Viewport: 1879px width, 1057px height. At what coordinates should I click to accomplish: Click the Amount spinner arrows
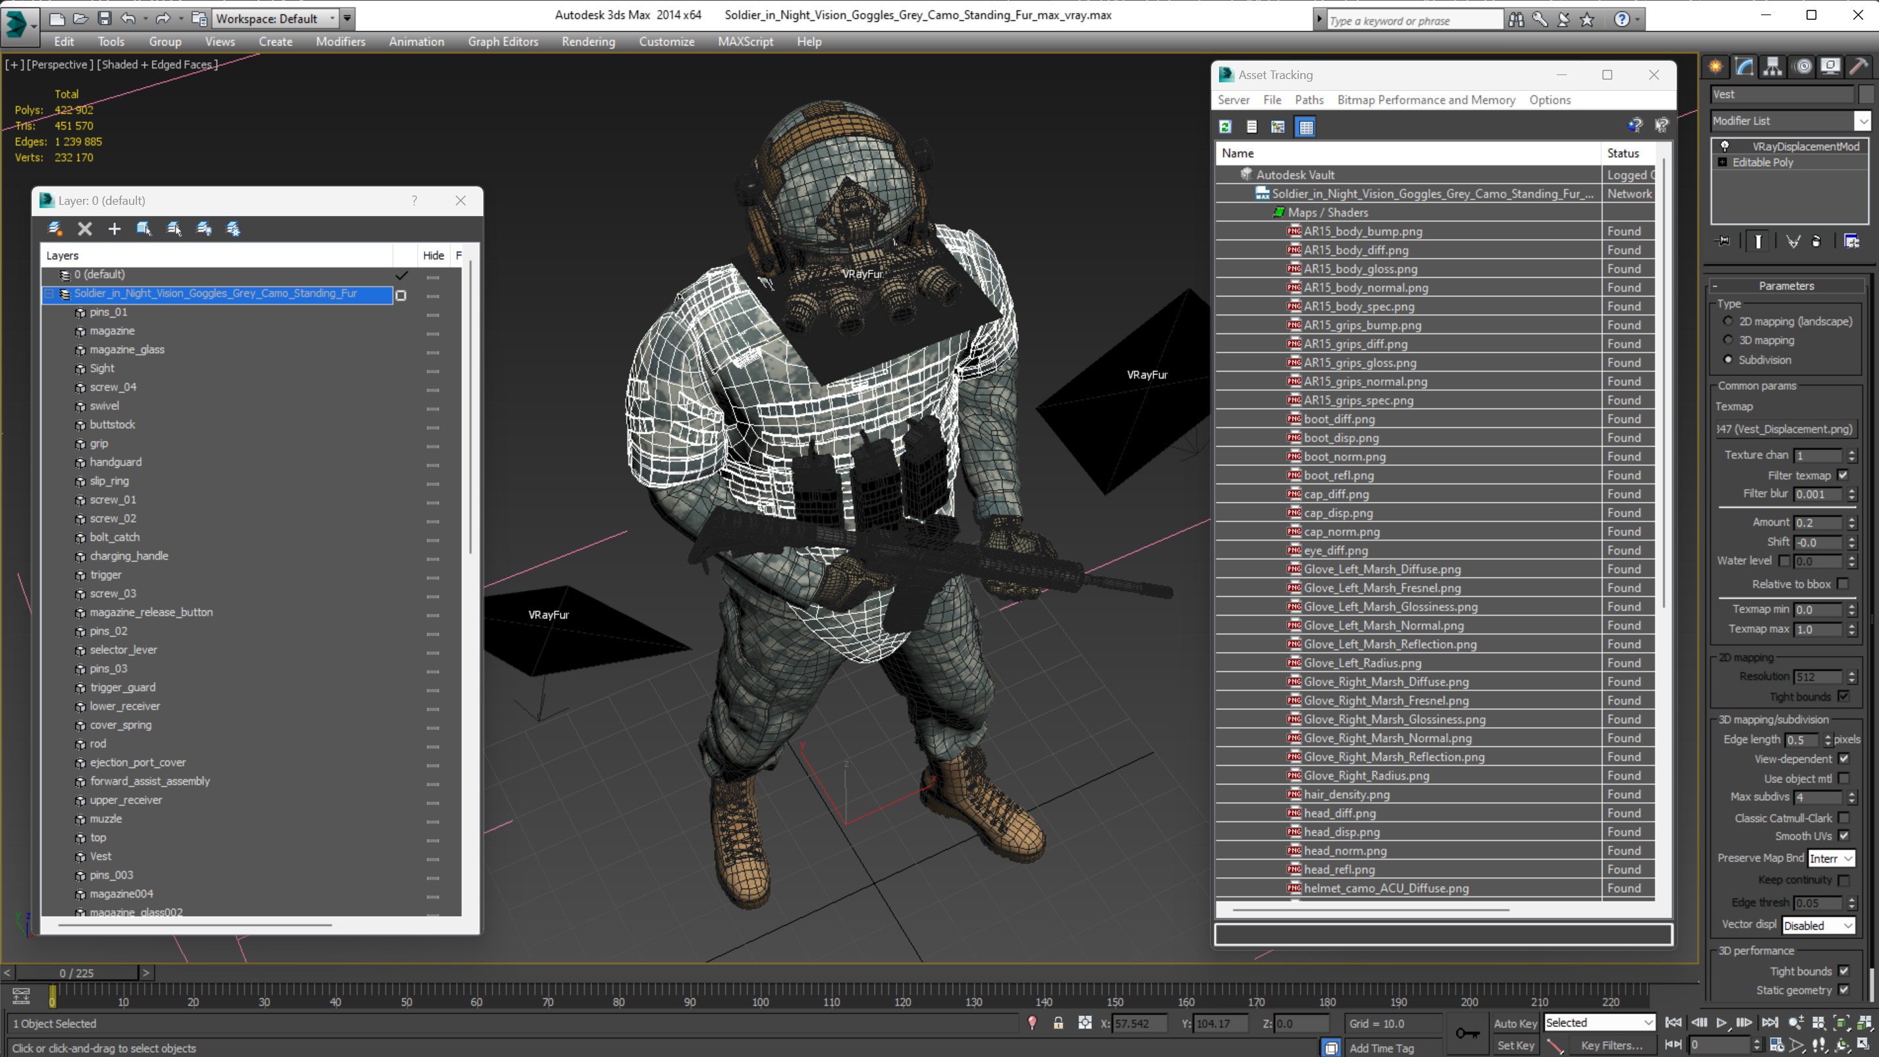[1851, 523]
